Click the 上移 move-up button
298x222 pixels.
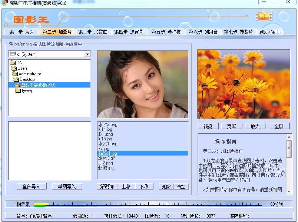click(126, 187)
